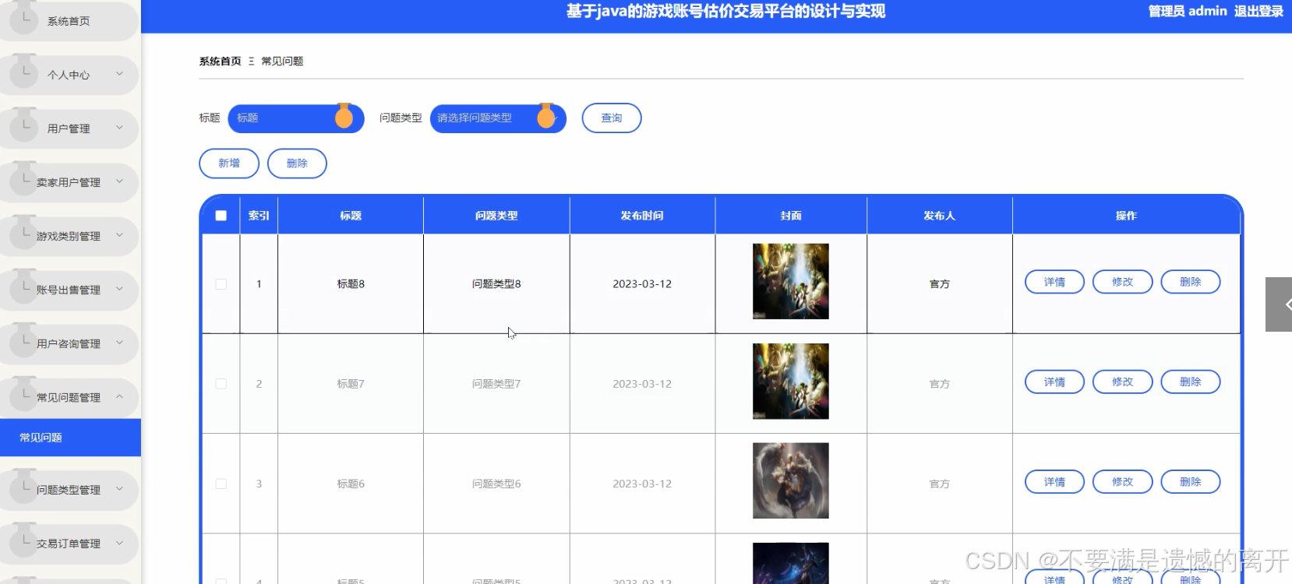Collapse the 常见问题管理 menu chevron

pos(119,396)
